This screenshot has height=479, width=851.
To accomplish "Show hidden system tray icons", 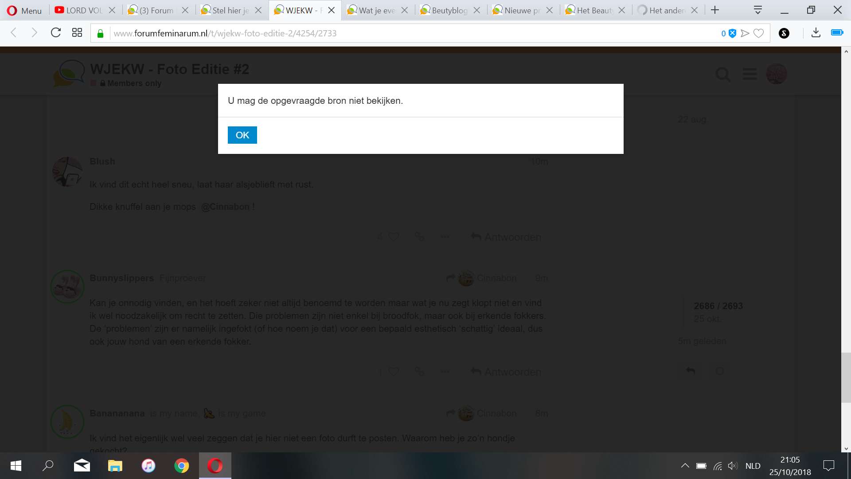I will (685, 466).
